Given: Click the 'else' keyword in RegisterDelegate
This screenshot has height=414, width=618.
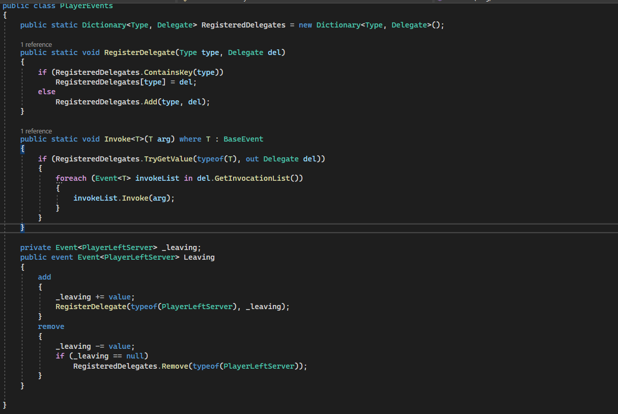Looking at the screenshot, I should click(x=47, y=92).
